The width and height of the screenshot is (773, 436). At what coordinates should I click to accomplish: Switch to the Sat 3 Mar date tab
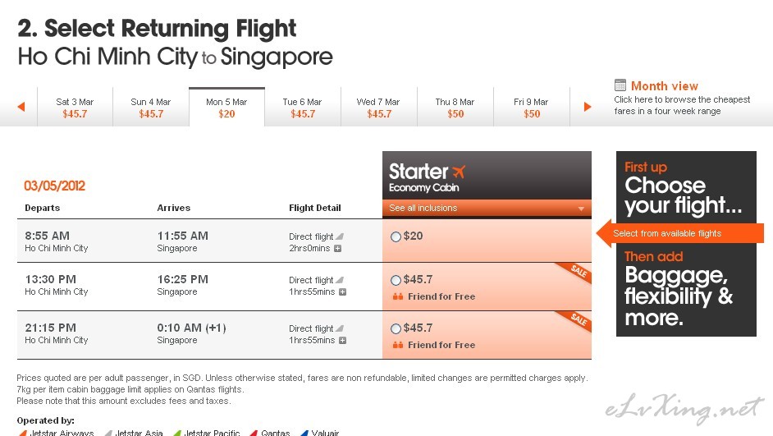tap(75, 107)
